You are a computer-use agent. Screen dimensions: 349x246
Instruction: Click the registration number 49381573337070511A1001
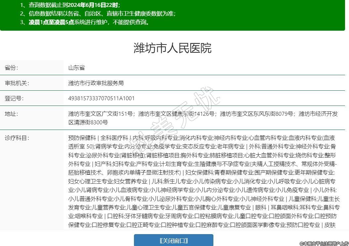click(x=101, y=98)
